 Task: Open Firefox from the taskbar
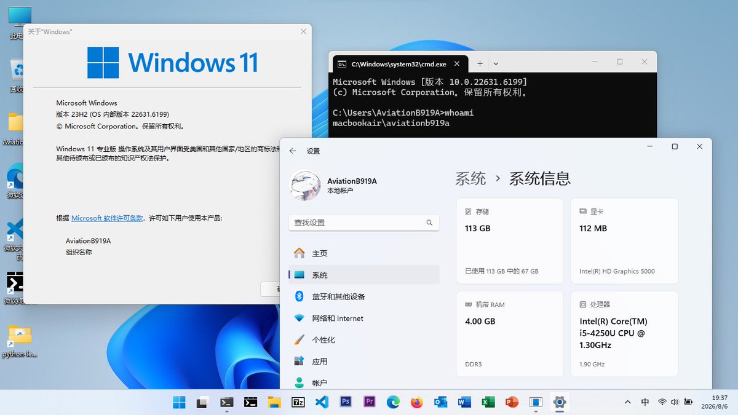[417, 403]
